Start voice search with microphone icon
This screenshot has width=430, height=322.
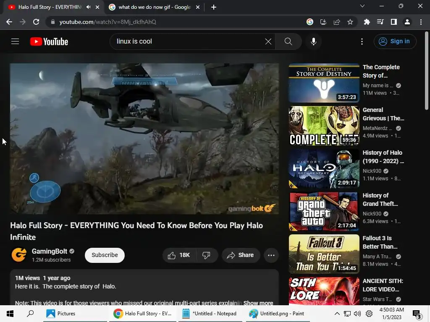click(313, 42)
